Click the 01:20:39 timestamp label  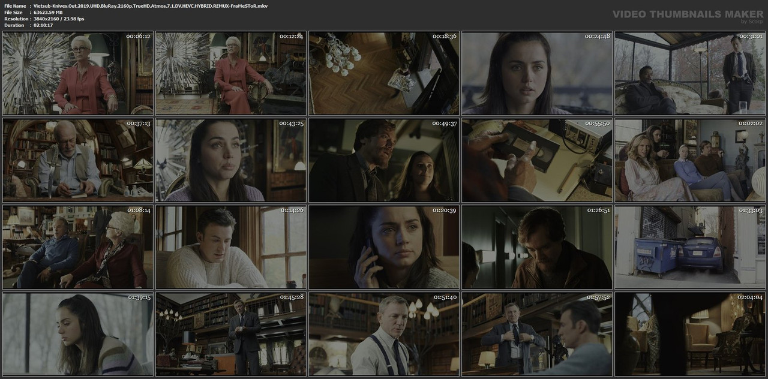(x=444, y=210)
